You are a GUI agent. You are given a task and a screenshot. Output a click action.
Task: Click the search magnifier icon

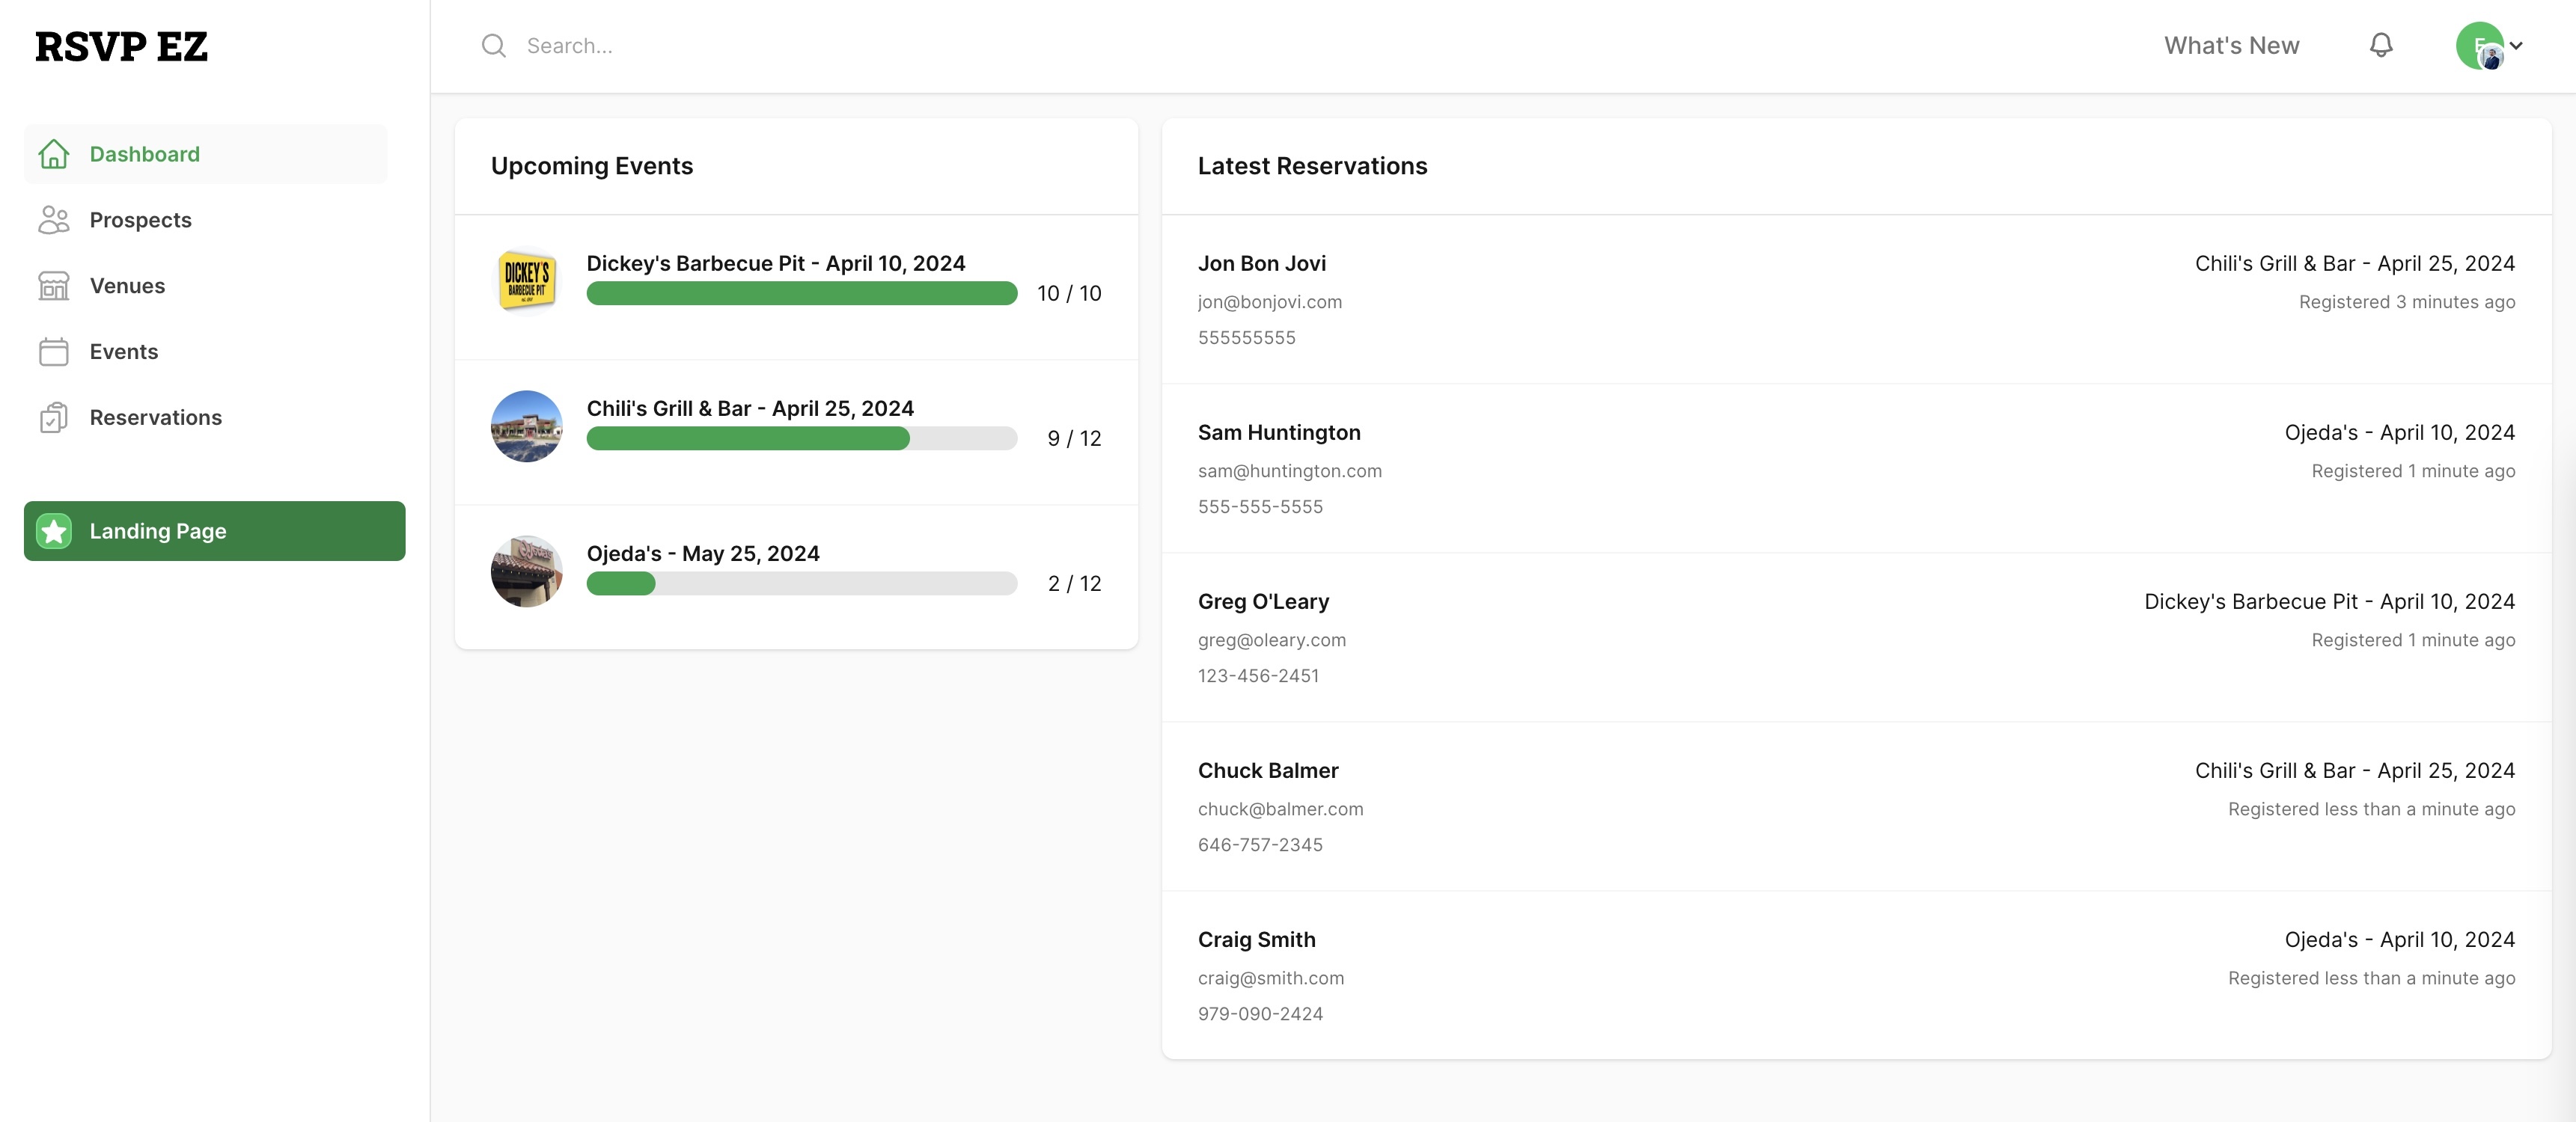click(493, 46)
